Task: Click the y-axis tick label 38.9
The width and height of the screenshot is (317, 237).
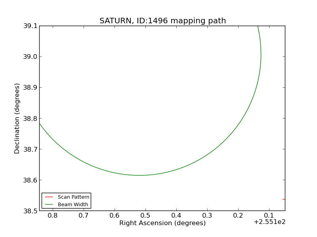Action: (31, 88)
